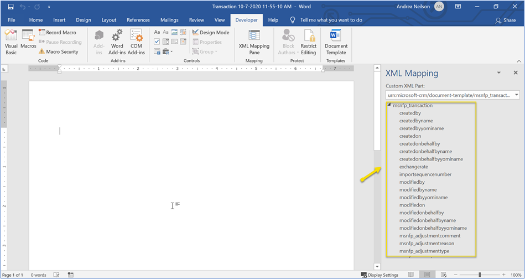
Task: Switch to Read Mode view
Action: [x=411, y=275]
